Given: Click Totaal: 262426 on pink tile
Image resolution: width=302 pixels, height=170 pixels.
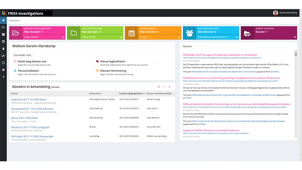Looking at the screenshot, I should pos(31,37).
